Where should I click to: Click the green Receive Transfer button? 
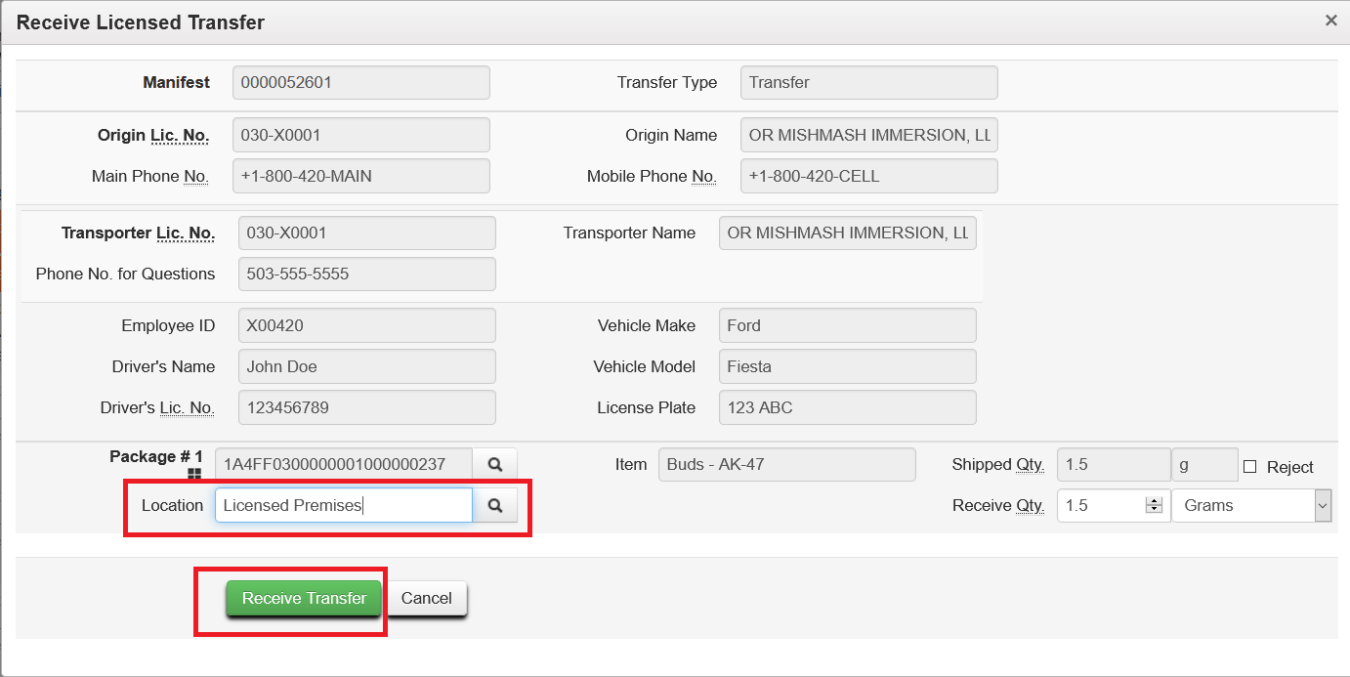pyautogui.click(x=304, y=598)
